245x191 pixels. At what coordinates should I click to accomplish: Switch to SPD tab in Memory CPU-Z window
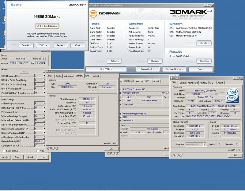[x=87, y=76]
